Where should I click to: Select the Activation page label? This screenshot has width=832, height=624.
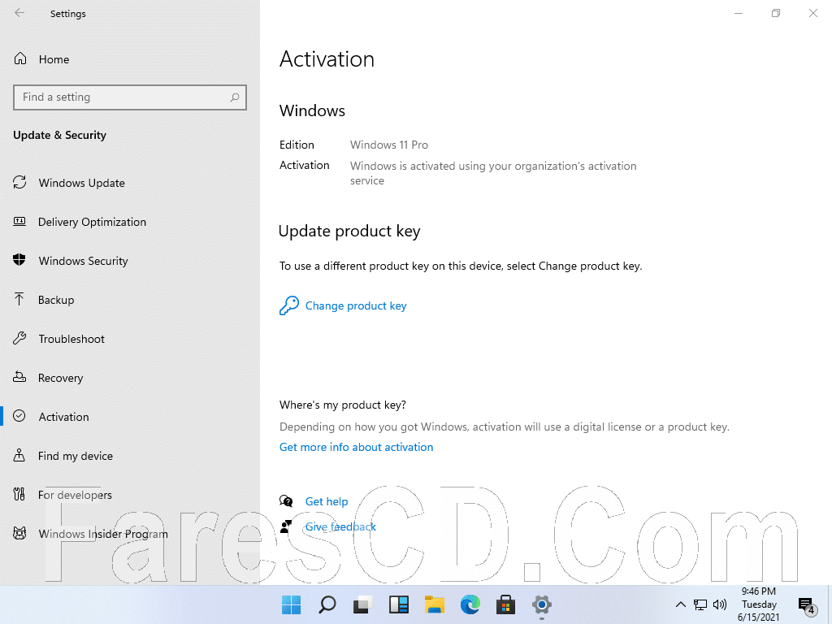click(63, 417)
